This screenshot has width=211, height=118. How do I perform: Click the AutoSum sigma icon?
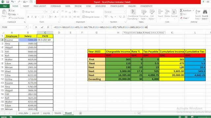click(181, 10)
